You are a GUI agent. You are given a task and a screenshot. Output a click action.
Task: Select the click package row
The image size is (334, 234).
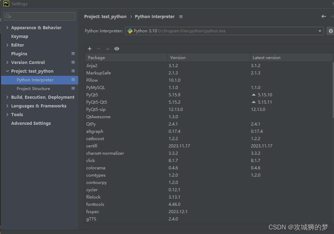pyautogui.click(x=209, y=161)
